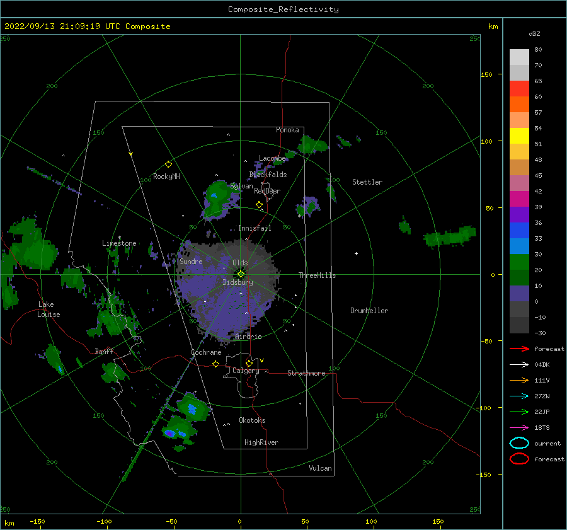Click the Lake Louise label
Image resolution: width=567 pixels, height=530 pixels.
(49, 309)
